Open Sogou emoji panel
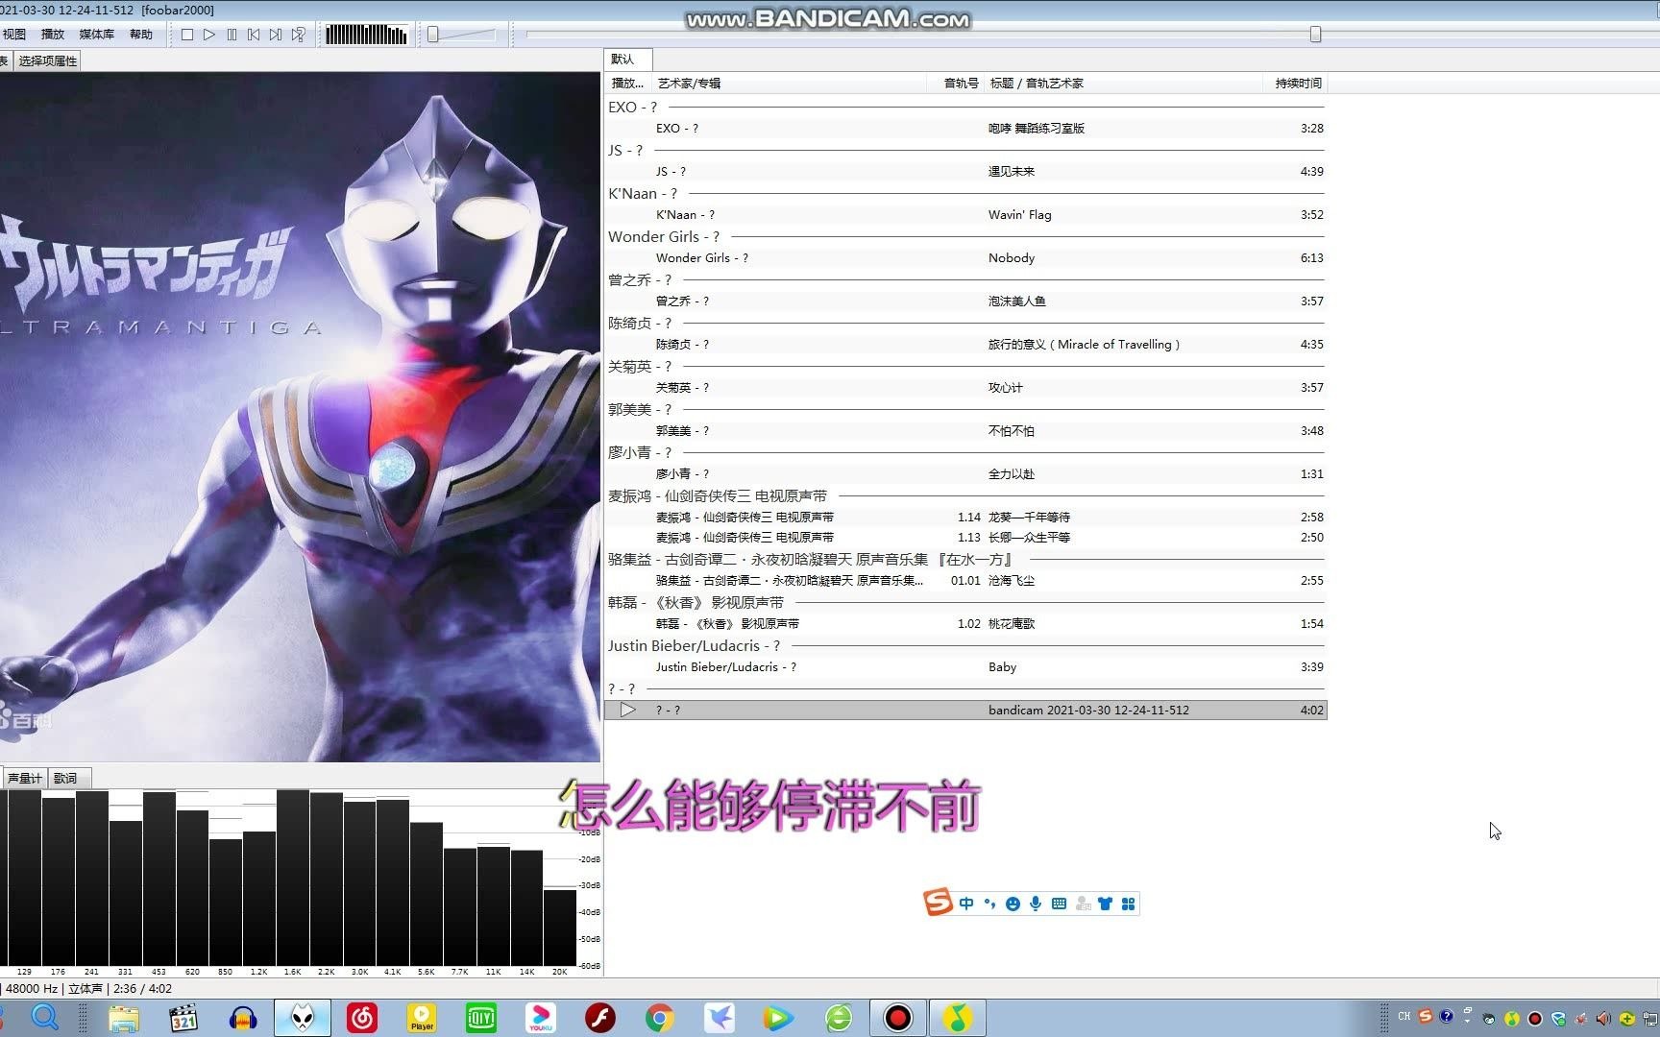 [x=1013, y=904]
